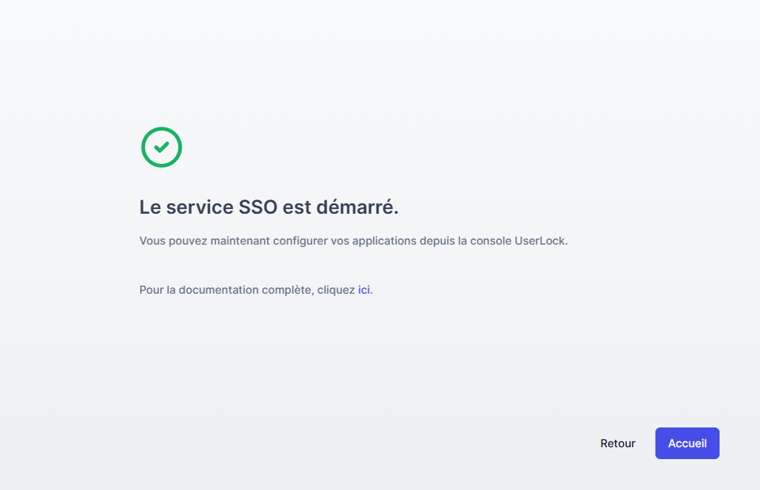
Task: Go to home with the Accueil button
Action: point(687,443)
